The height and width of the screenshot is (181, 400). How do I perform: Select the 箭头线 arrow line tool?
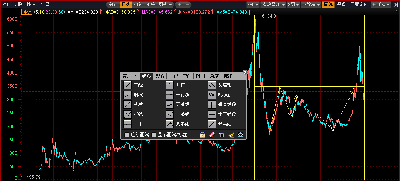(220, 124)
